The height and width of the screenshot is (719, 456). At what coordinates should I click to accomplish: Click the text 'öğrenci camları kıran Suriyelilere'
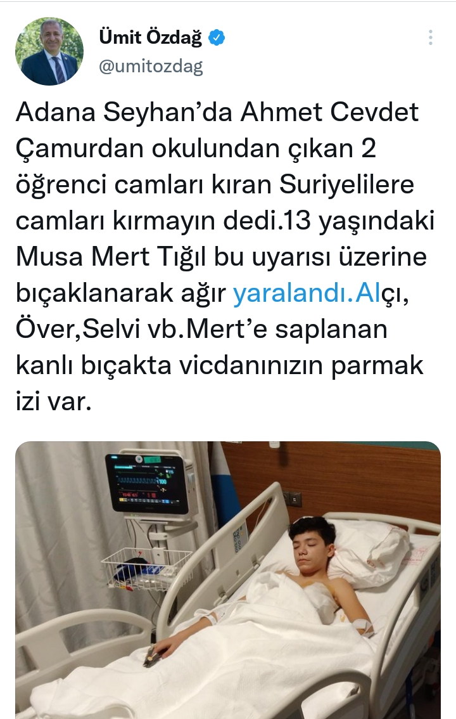[x=215, y=185]
